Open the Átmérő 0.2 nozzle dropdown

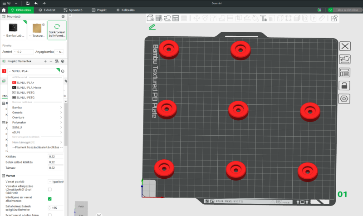tap(24, 52)
